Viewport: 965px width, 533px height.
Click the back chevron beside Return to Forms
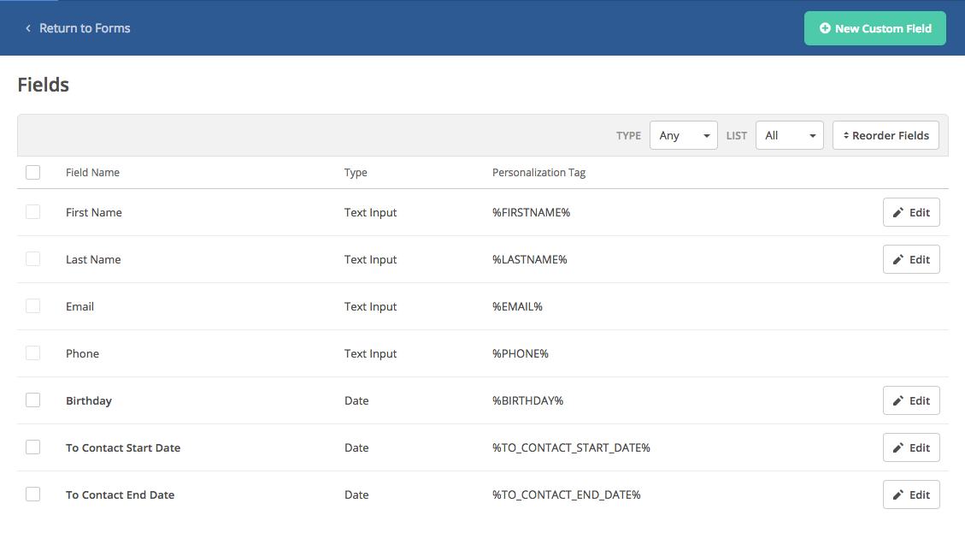tap(28, 28)
